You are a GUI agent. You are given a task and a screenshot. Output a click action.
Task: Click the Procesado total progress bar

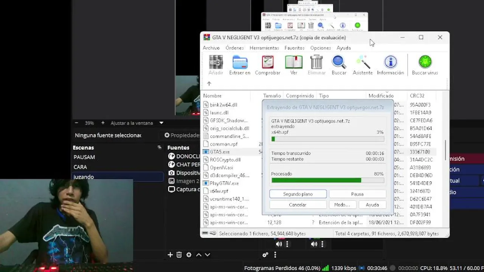(x=328, y=180)
